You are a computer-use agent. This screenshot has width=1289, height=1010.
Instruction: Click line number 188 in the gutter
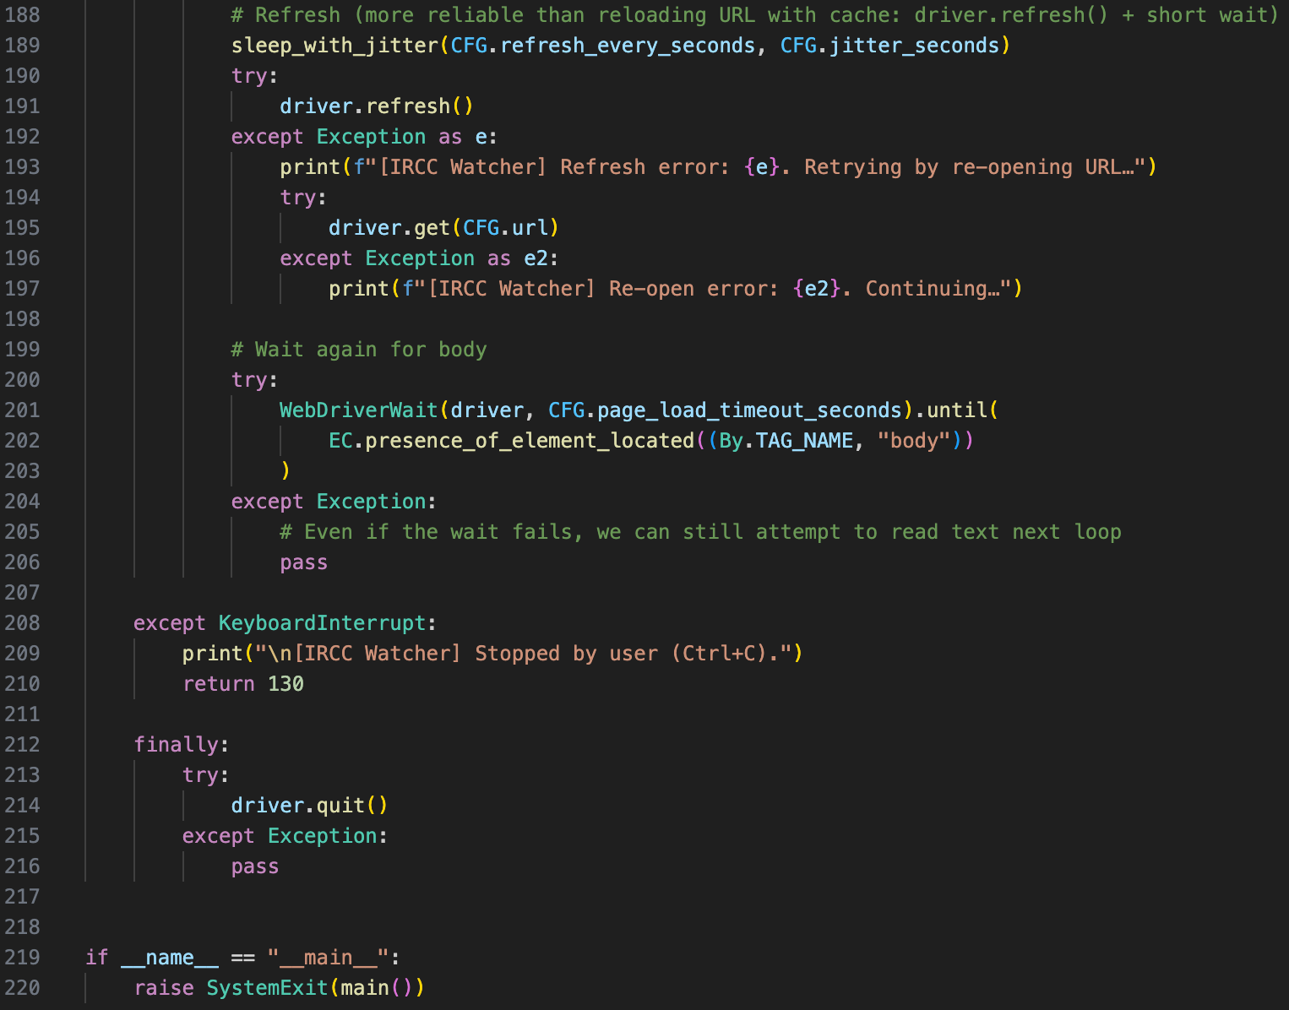click(22, 15)
